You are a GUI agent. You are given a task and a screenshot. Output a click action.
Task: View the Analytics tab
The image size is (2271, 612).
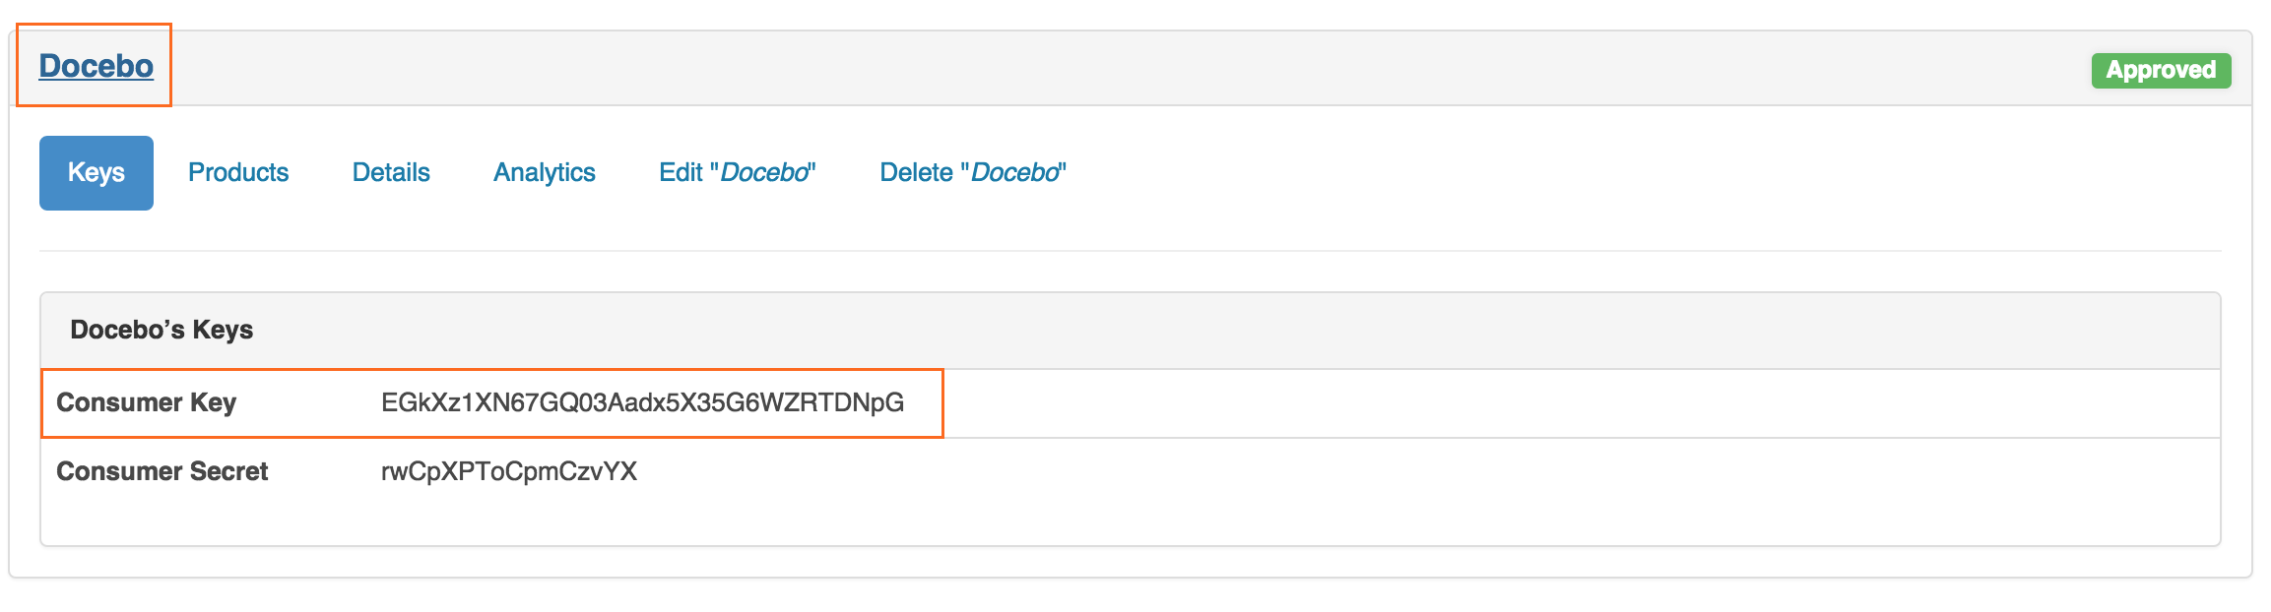tap(544, 172)
